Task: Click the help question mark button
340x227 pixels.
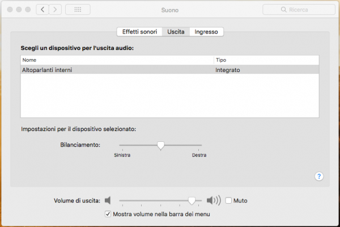Action: pos(318,176)
